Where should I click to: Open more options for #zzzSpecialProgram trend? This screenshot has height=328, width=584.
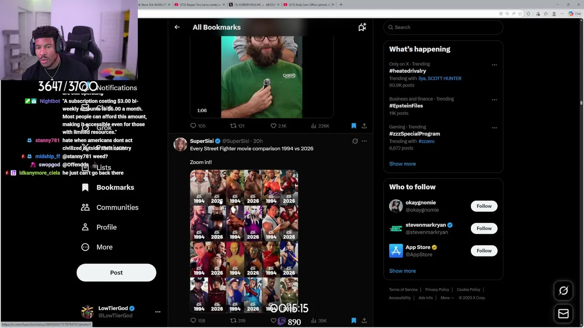click(494, 128)
